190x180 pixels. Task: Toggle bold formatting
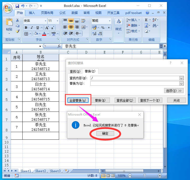[x=26, y=28]
